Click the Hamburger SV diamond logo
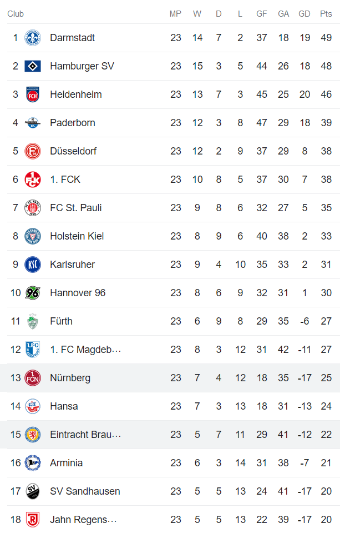Viewport: 340px width, 538px height. click(x=33, y=66)
